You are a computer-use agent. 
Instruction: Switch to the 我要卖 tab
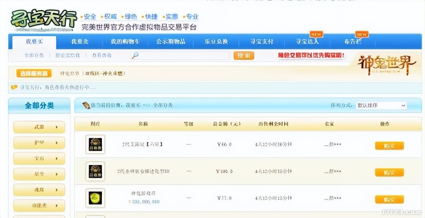coord(79,42)
